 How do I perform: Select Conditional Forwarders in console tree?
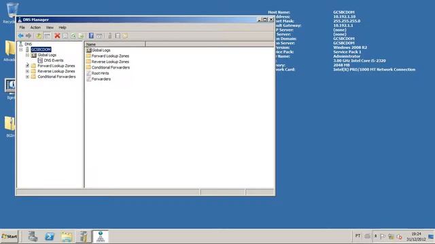tap(56, 77)
